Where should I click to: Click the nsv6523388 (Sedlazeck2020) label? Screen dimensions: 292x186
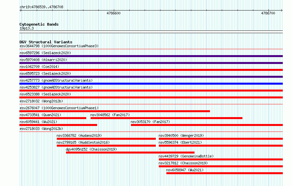45,94
